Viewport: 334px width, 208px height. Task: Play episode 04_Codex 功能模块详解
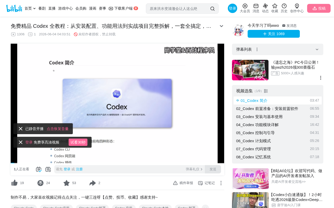(x=278, y=125)
